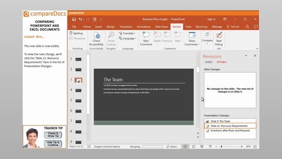Switch to Normal view icon

(185, 147)
